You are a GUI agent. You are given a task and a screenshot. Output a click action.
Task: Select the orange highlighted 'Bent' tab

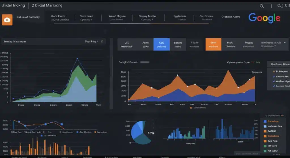[x=213, y=44]
